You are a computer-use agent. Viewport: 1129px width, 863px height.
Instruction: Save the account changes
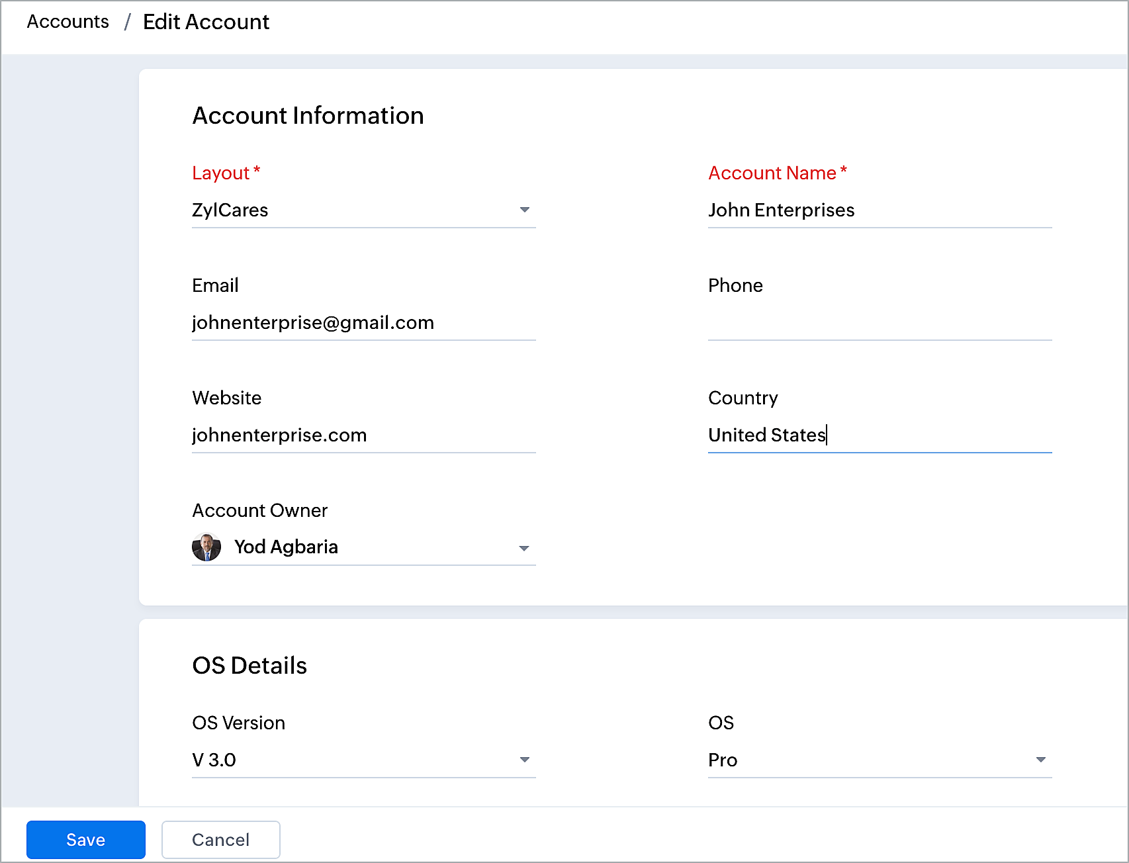point(86,840)
